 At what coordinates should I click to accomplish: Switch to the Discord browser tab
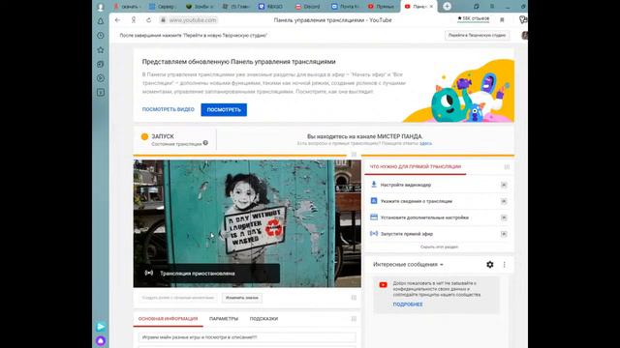click(x=308, y=7)
